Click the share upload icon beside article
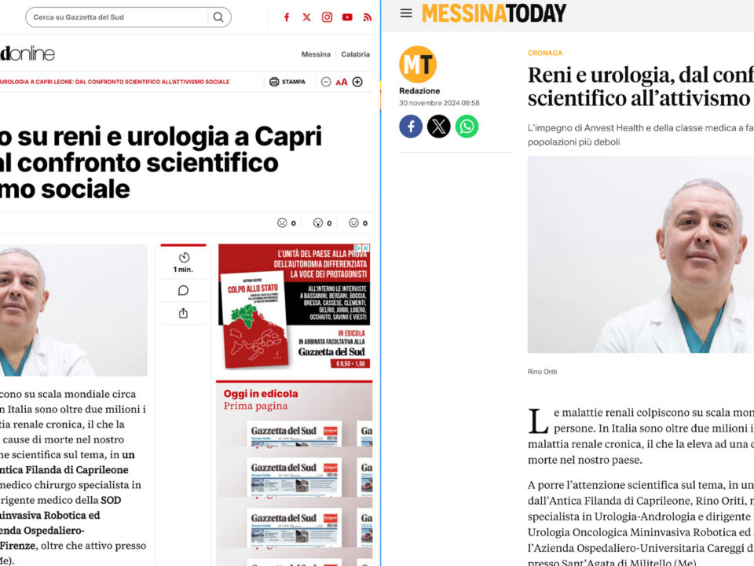Viewport: 754px width, 566px height. 183,314
